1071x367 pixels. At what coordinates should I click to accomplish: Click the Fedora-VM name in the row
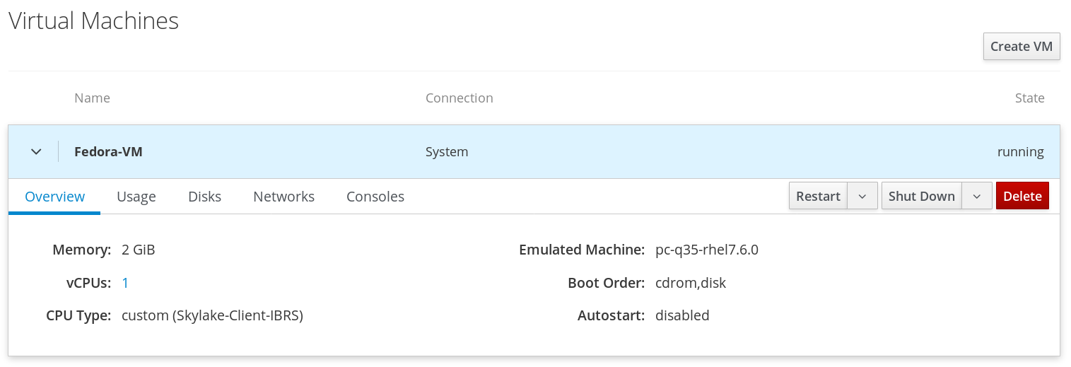pyautogui.click(x=108, y=151)
